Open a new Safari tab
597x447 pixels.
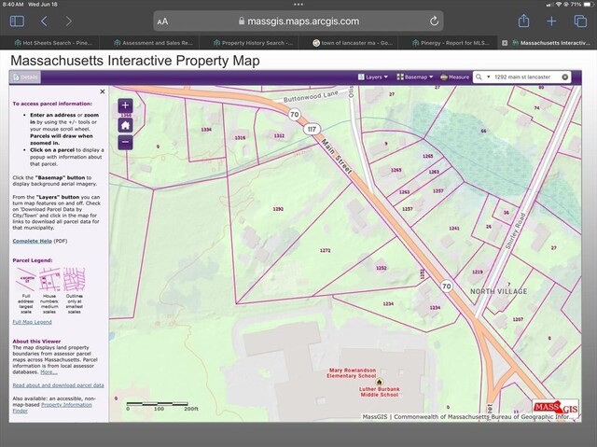pos(551,21)
